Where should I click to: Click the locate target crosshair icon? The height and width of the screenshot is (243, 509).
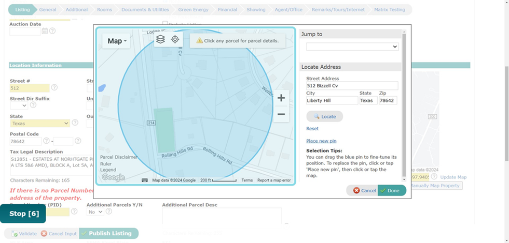[x=175, y=39]
